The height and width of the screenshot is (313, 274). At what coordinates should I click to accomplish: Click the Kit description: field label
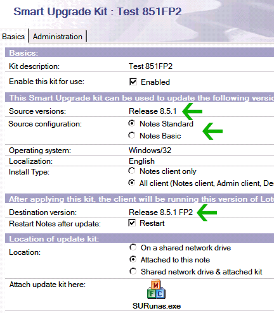click(34, 66)
